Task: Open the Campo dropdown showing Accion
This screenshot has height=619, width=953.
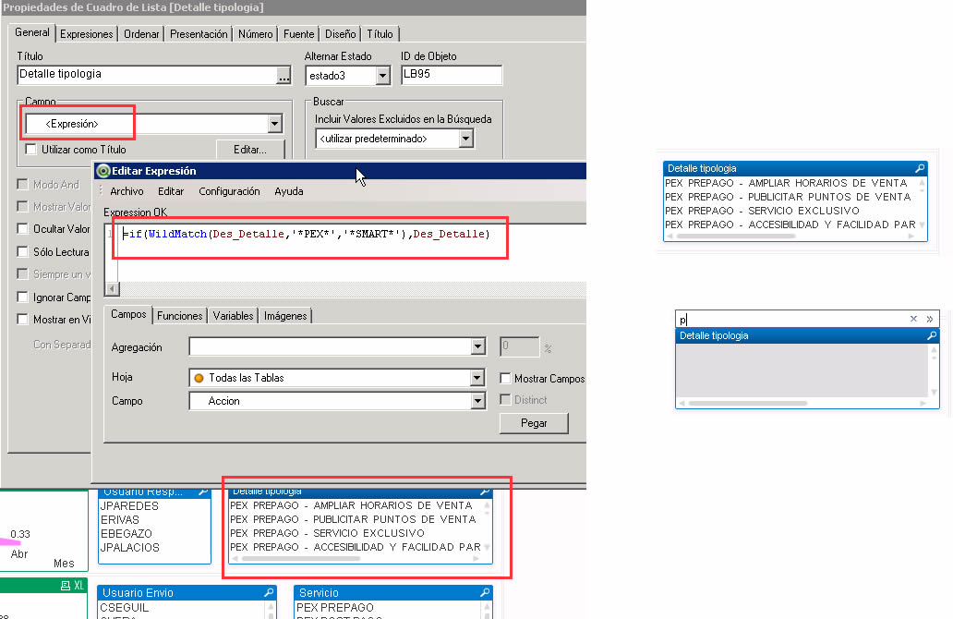Action: [x=476, y=400]
